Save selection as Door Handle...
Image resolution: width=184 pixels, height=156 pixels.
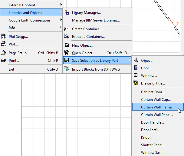pos(158,122)
